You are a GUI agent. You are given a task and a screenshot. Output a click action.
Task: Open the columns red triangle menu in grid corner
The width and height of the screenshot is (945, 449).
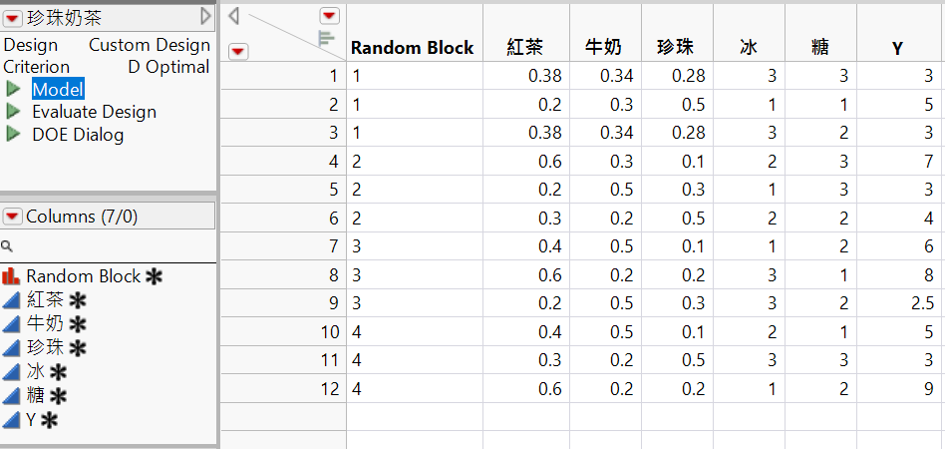coord(329,15)
